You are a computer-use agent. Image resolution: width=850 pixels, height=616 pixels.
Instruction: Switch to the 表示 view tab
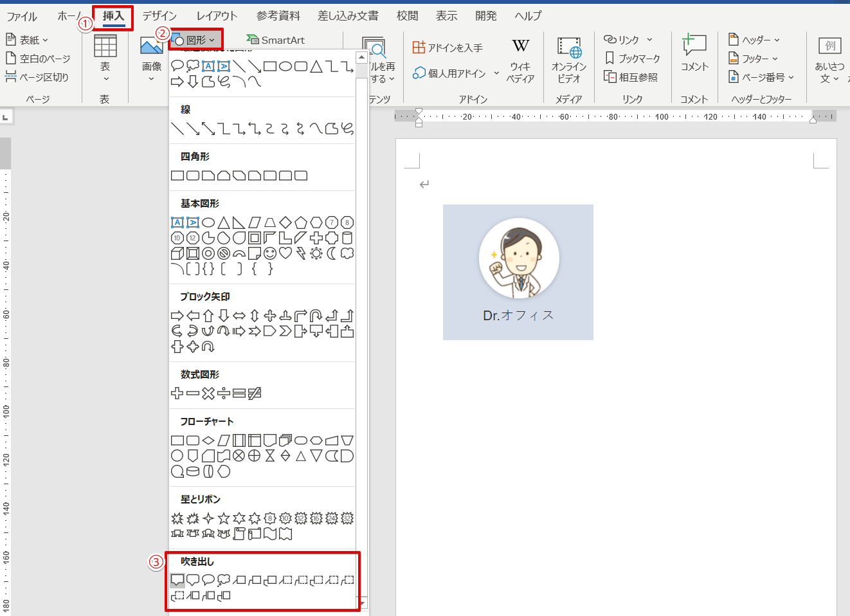(447, 16)
